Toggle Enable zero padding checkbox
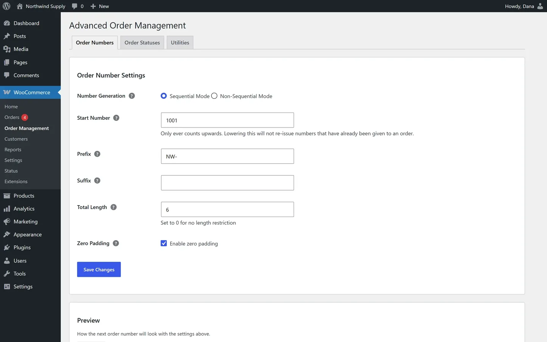Image resolution: width=547 pixels, height=342 pixels. point(164,243)
